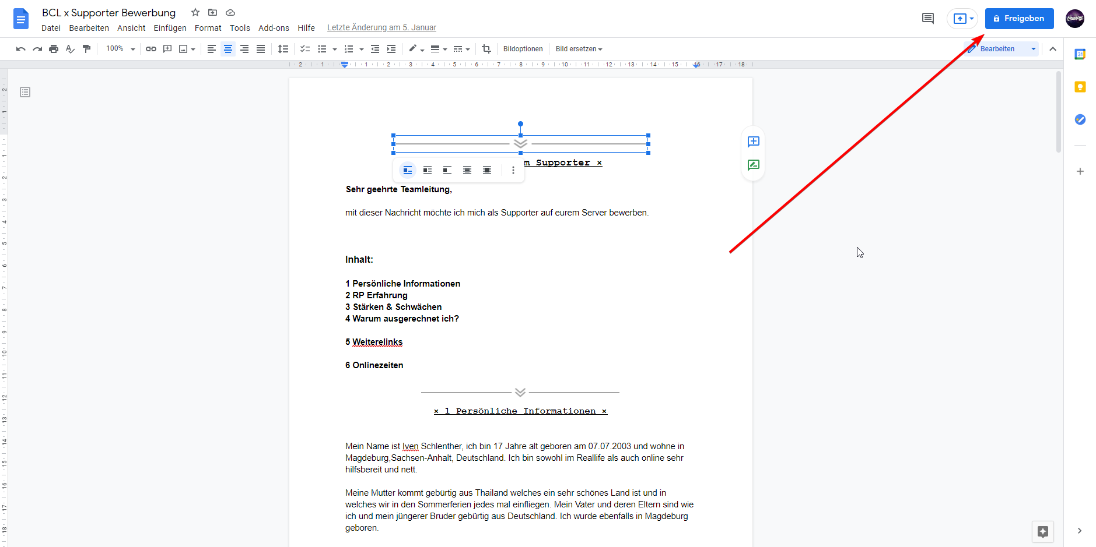Viewport: 1096px width, 547px height.
Task: Open Google Keep in side panel
Action: click(1080, 87)
